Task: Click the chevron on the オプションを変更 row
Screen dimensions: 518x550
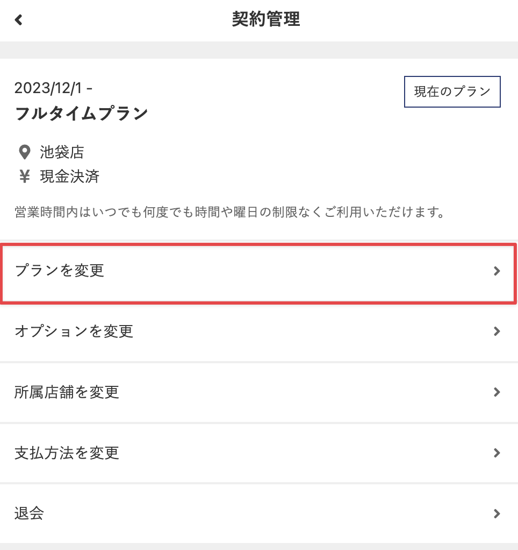Action: point(497,332)
